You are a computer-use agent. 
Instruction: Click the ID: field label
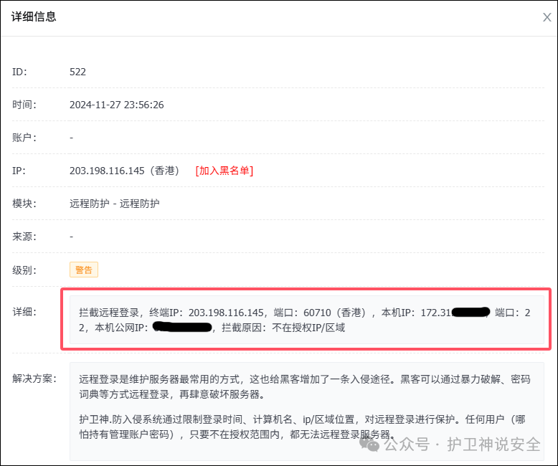(x=19, y=72)
